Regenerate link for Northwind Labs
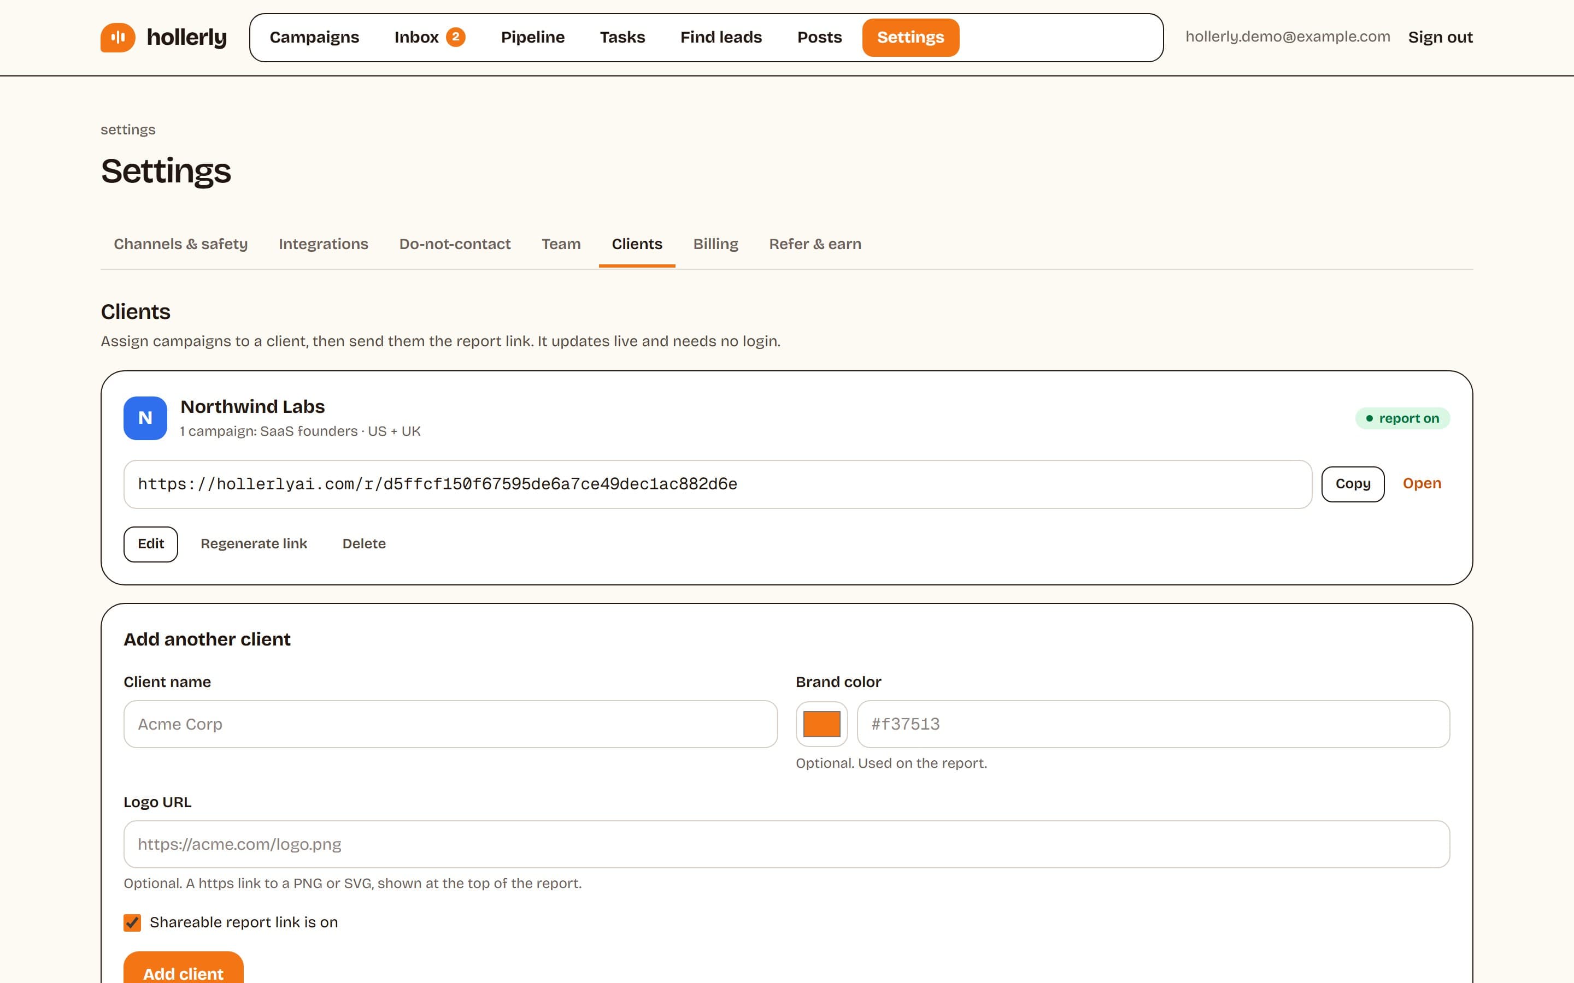This screenshot has height=983, width=1574. coord(254,544)
